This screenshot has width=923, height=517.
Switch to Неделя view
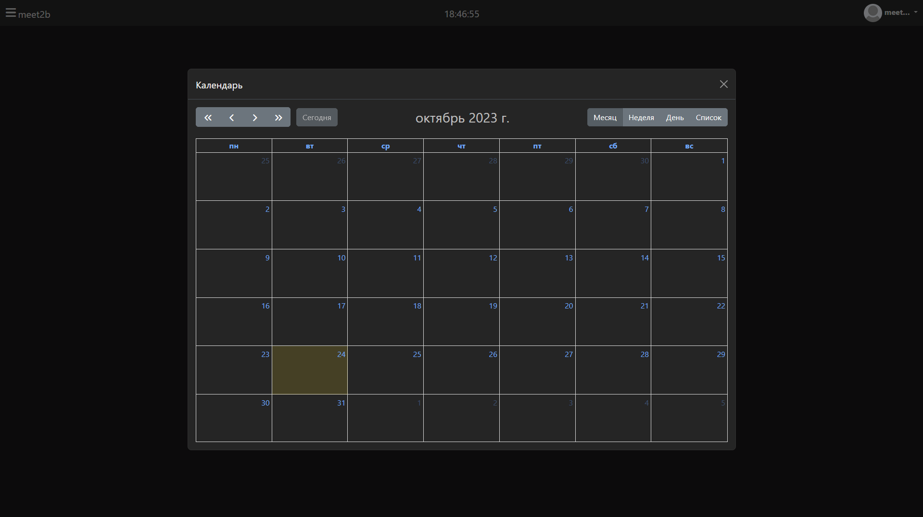641,118
